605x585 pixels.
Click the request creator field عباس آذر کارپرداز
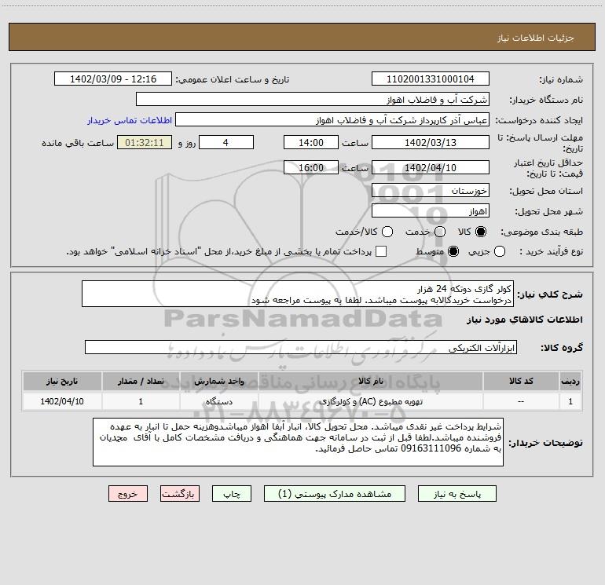pyautogui.click(x=332, y=119)
